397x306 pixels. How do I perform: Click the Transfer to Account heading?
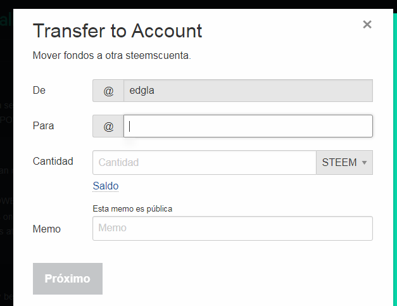click(x=117, y=30)
